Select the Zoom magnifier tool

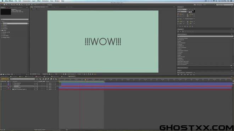(x=7, y=5)
